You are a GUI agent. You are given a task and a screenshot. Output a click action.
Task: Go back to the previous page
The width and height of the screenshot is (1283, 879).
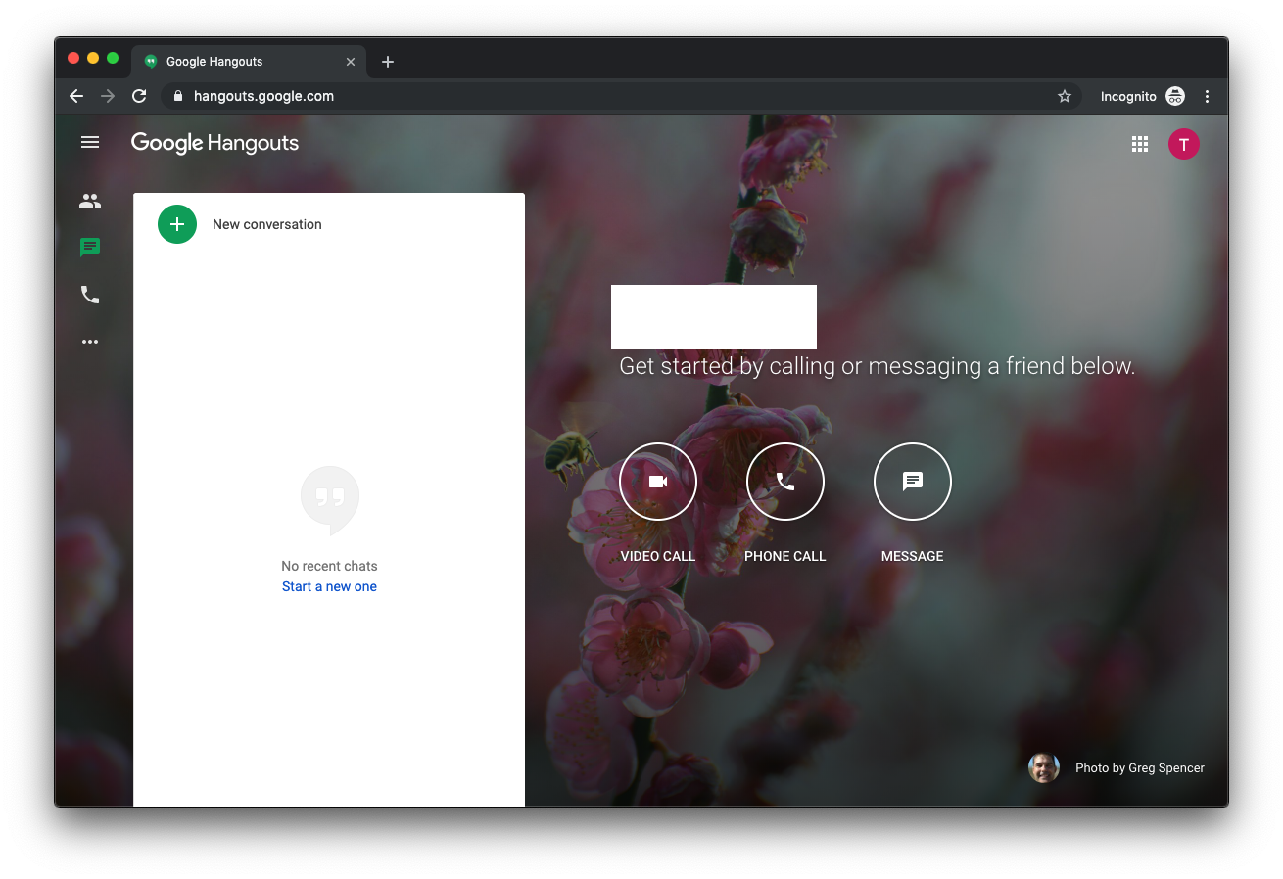pyautogui.click(x=76, y=96)
